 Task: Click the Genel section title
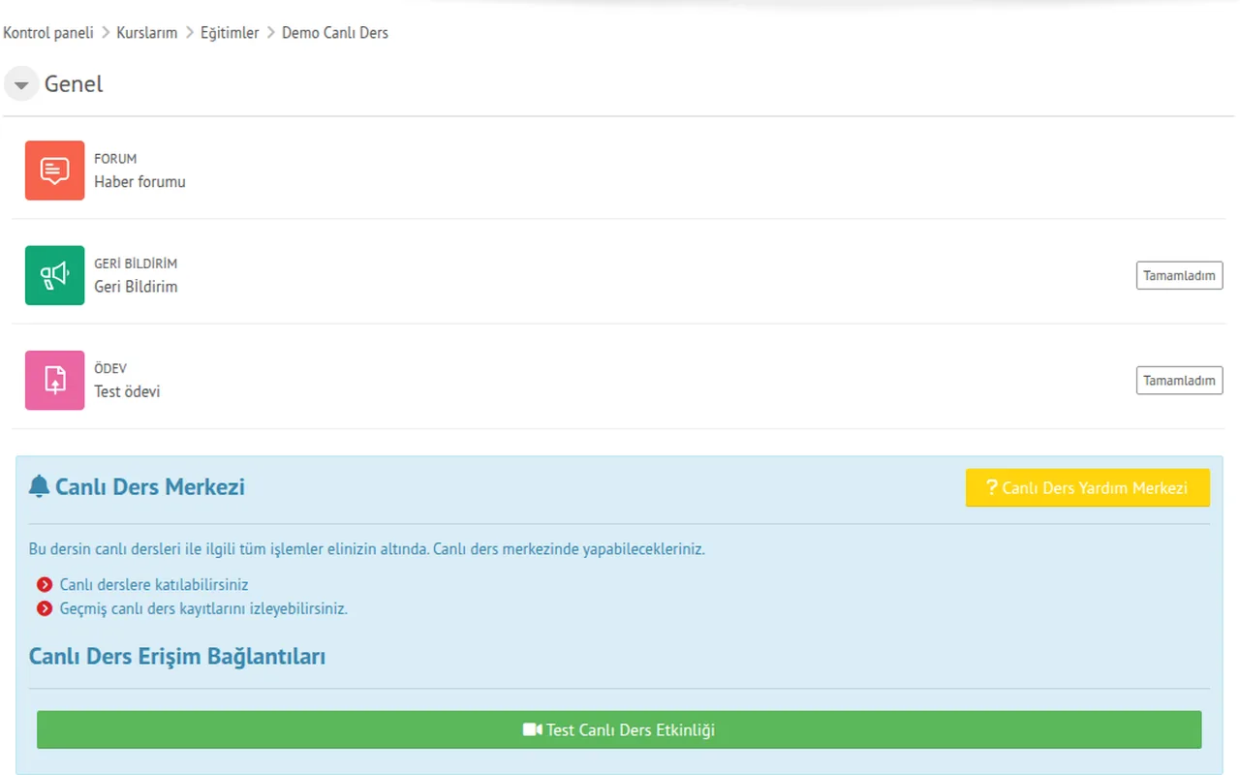click(x=74, y=84)
